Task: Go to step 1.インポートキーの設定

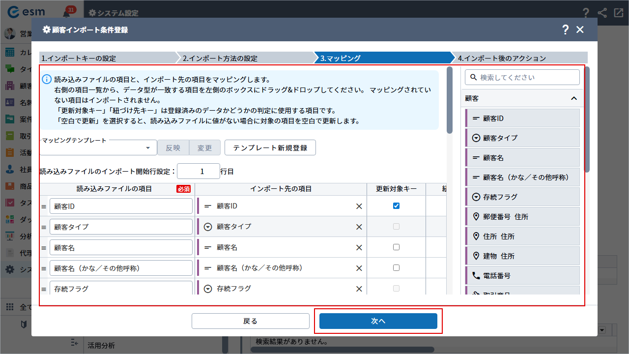Action: pyautogui.click(x=107, y=58)
